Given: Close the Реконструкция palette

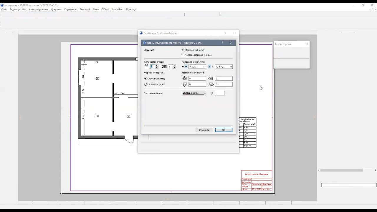Looking at the screenshot, I should 307,44.
